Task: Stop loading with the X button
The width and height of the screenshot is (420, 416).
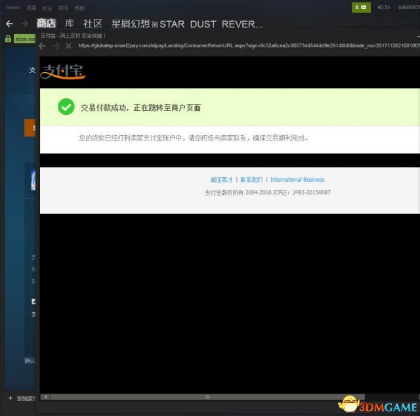Action: click(68, 46)
